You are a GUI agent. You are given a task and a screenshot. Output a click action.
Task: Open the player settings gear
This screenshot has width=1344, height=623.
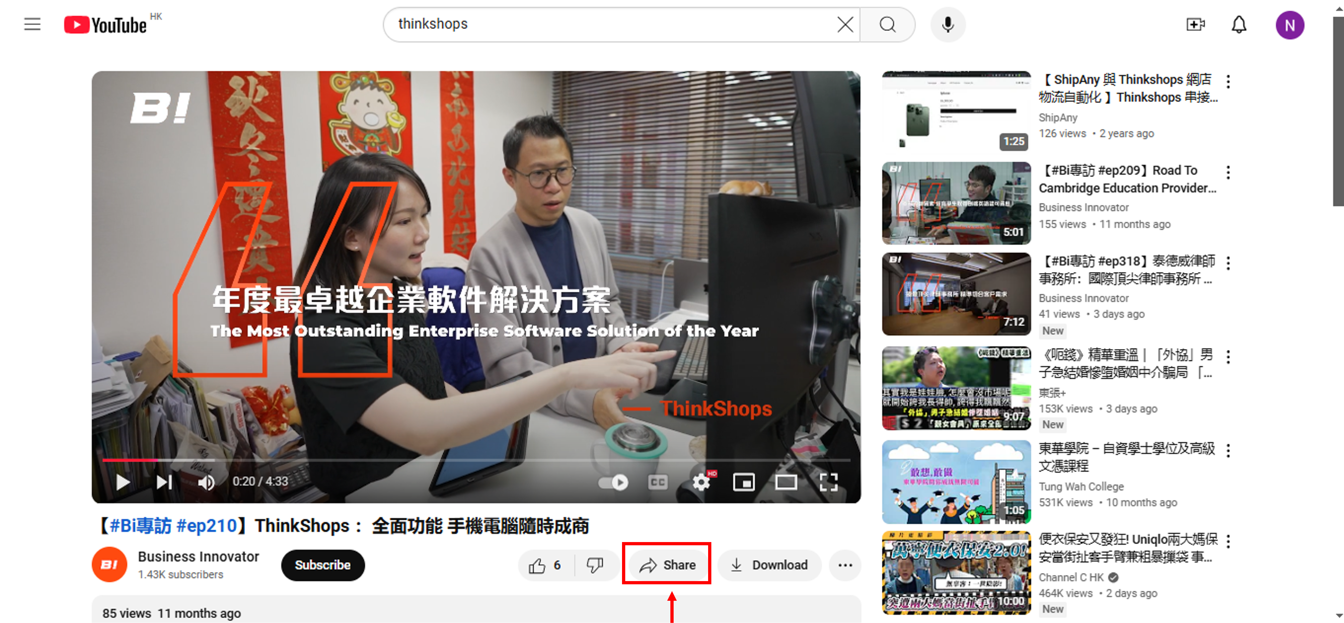pos(701,481)
